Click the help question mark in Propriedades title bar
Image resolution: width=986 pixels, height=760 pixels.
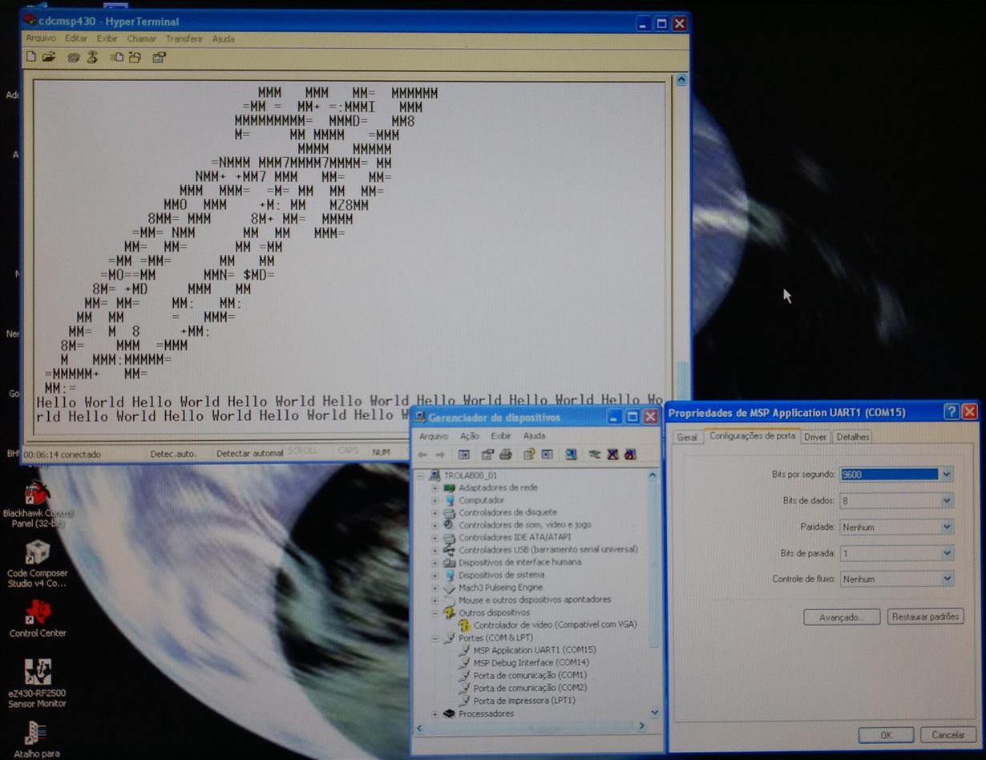coord(952,412)
